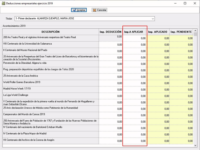Close the Deducciones empresariales window
The height and width of the screenshot is (150, 200).
pyautogui.click(x=195, y=3)
